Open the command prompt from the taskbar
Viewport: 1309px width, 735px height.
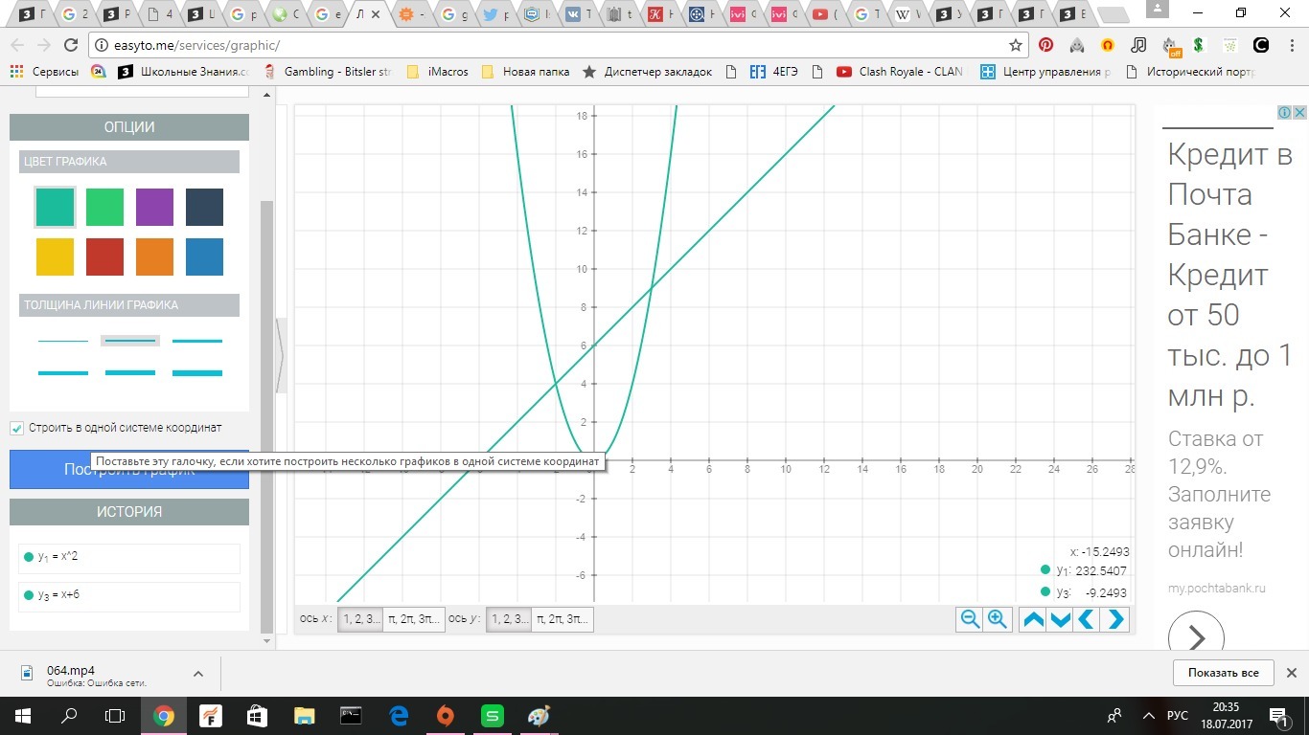(351, 715)
